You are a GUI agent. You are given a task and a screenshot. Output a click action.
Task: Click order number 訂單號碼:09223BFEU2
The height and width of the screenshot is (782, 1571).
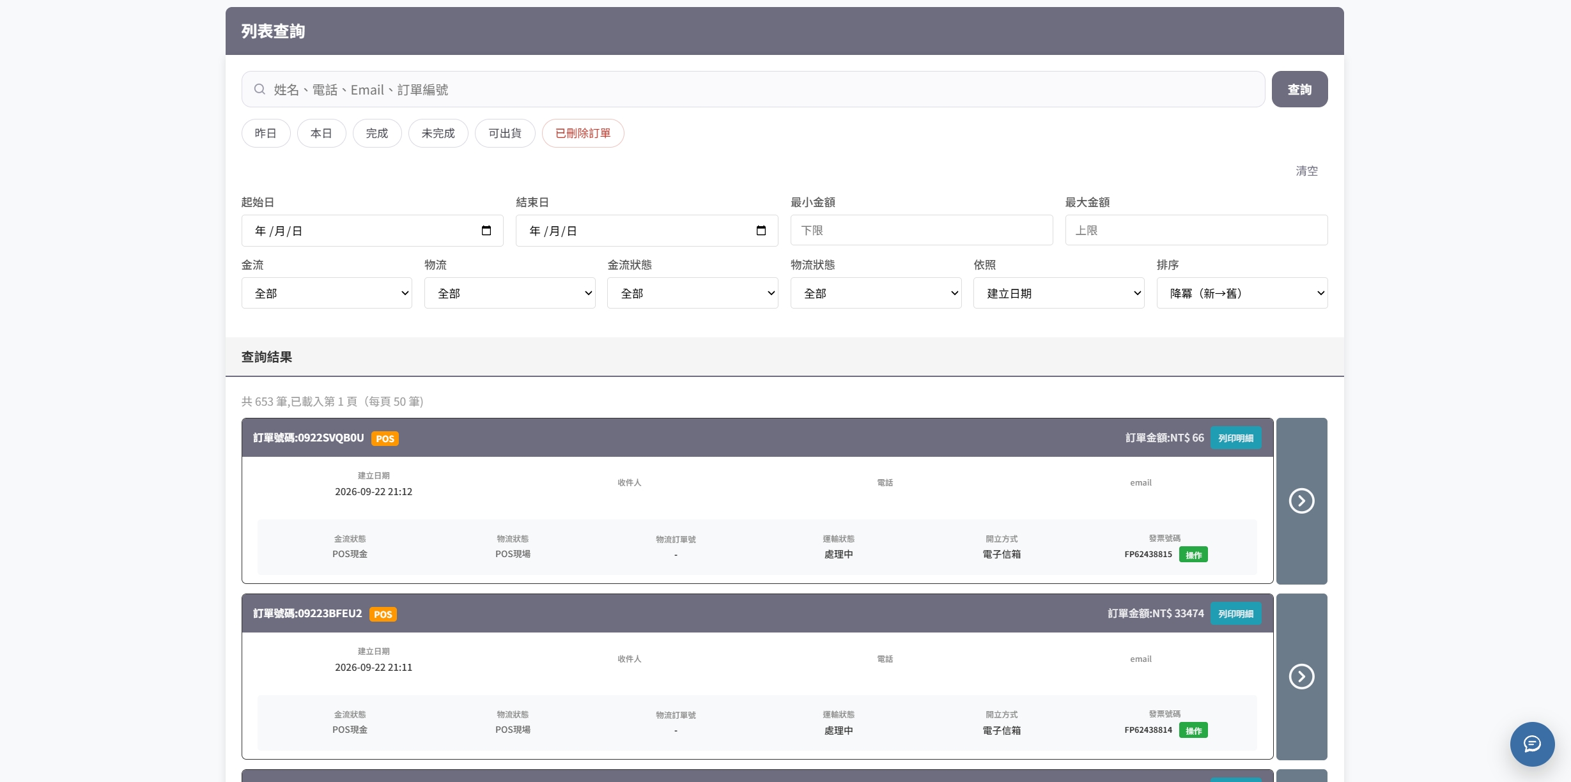pyautogui.click(x=307, y=613)
